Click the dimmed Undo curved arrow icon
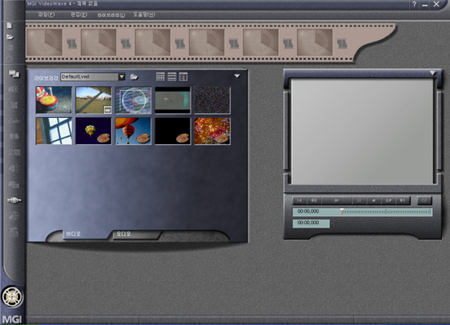The image size is (450, 325). [10, 58]
